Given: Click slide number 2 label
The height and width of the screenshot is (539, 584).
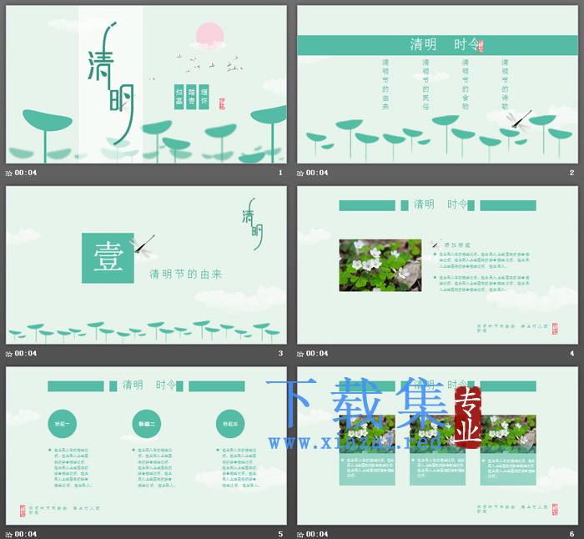Looking at the screenshot, I should [571, 173].
